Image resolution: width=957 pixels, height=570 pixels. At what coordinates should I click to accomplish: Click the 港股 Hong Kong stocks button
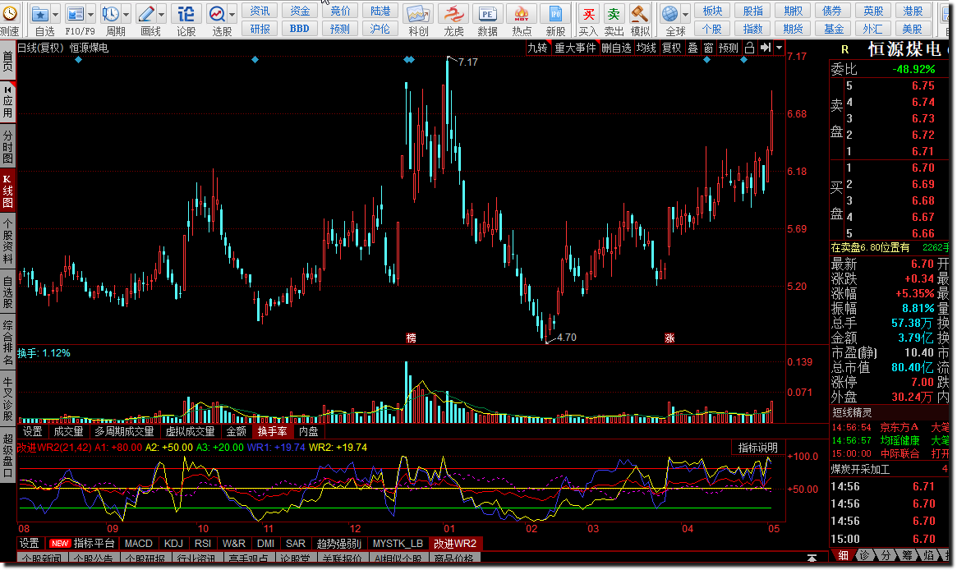click(913, 11)
